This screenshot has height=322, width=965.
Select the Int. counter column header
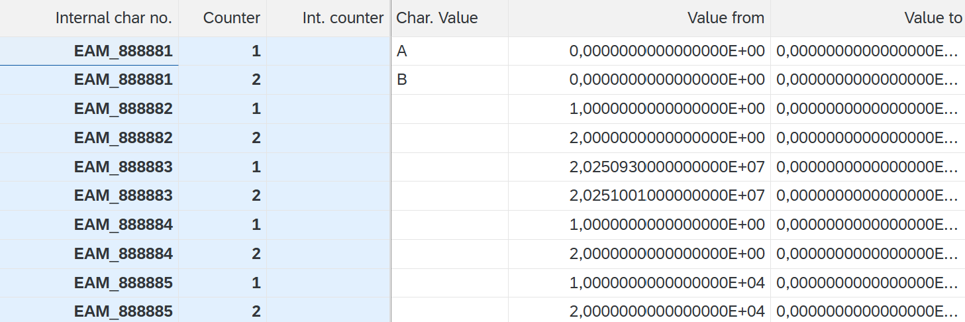(342, 18)
